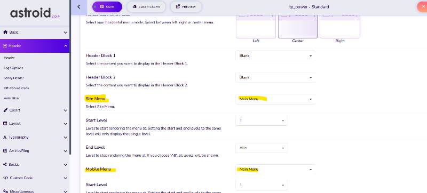Screen dimensions: 427x193
Task: Click the Site Menu label
Action: 96,99
